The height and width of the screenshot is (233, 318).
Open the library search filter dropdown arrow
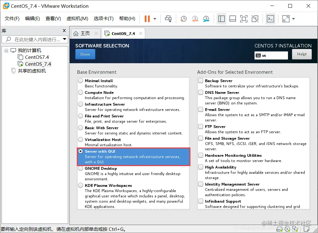(65, 39)
